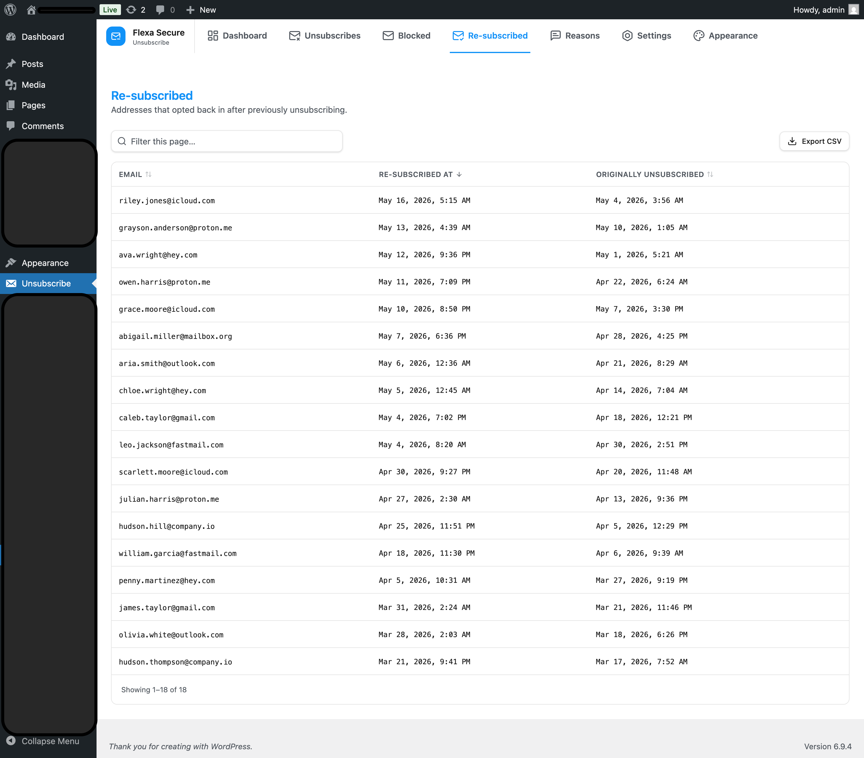Click the Re-subscribed envelope check icon
864x758 pixels.
(458, 36)
